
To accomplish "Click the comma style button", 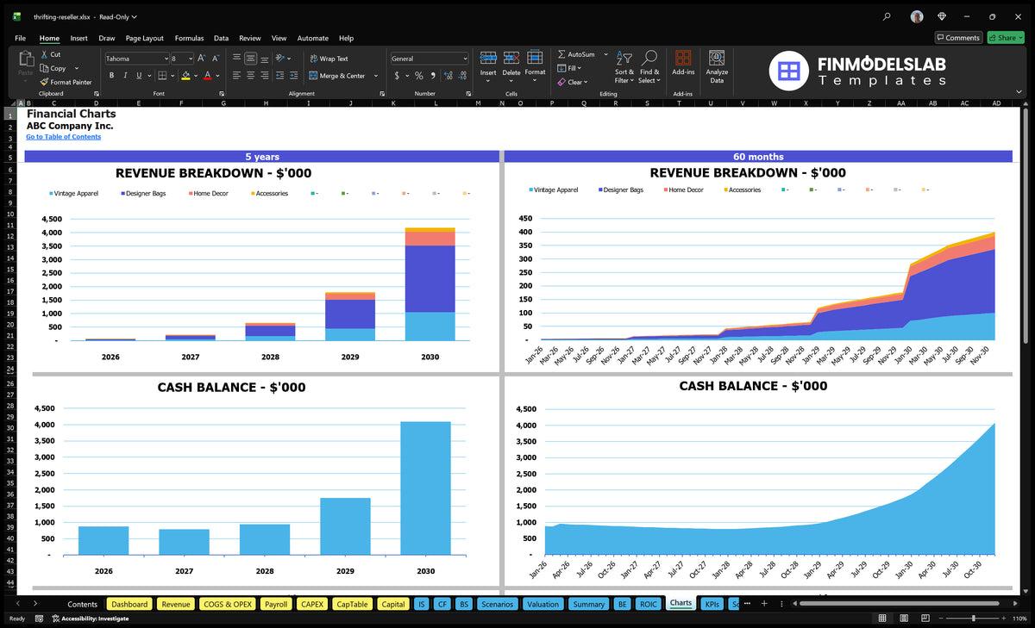I will point(432,76).
